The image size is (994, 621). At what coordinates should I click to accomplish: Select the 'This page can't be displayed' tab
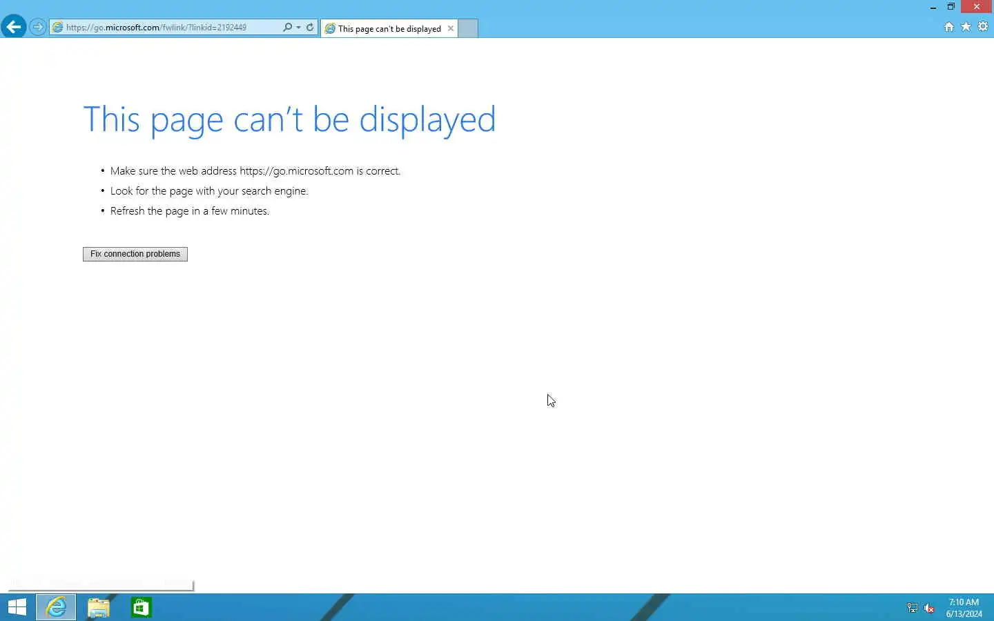click(x=389, y=28)
